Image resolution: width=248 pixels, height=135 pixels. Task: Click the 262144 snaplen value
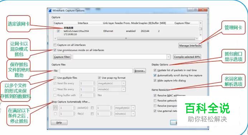click(x=145, y=31)
